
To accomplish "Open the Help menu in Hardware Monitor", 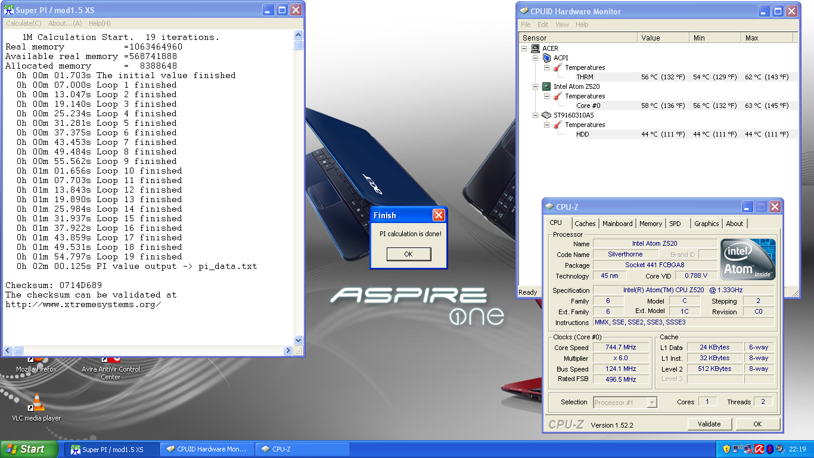I will tap(582, 24).
